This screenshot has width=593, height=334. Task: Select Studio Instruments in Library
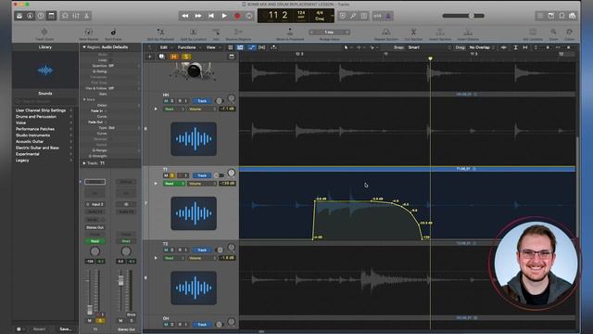(x=32, y=135)
